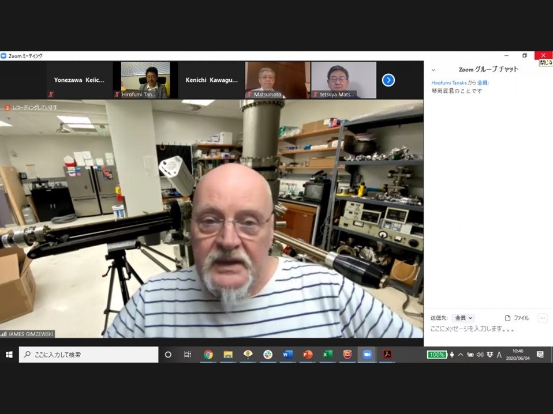Attach a file with the ファイル button
553x414 pixels.
point(517,318)
